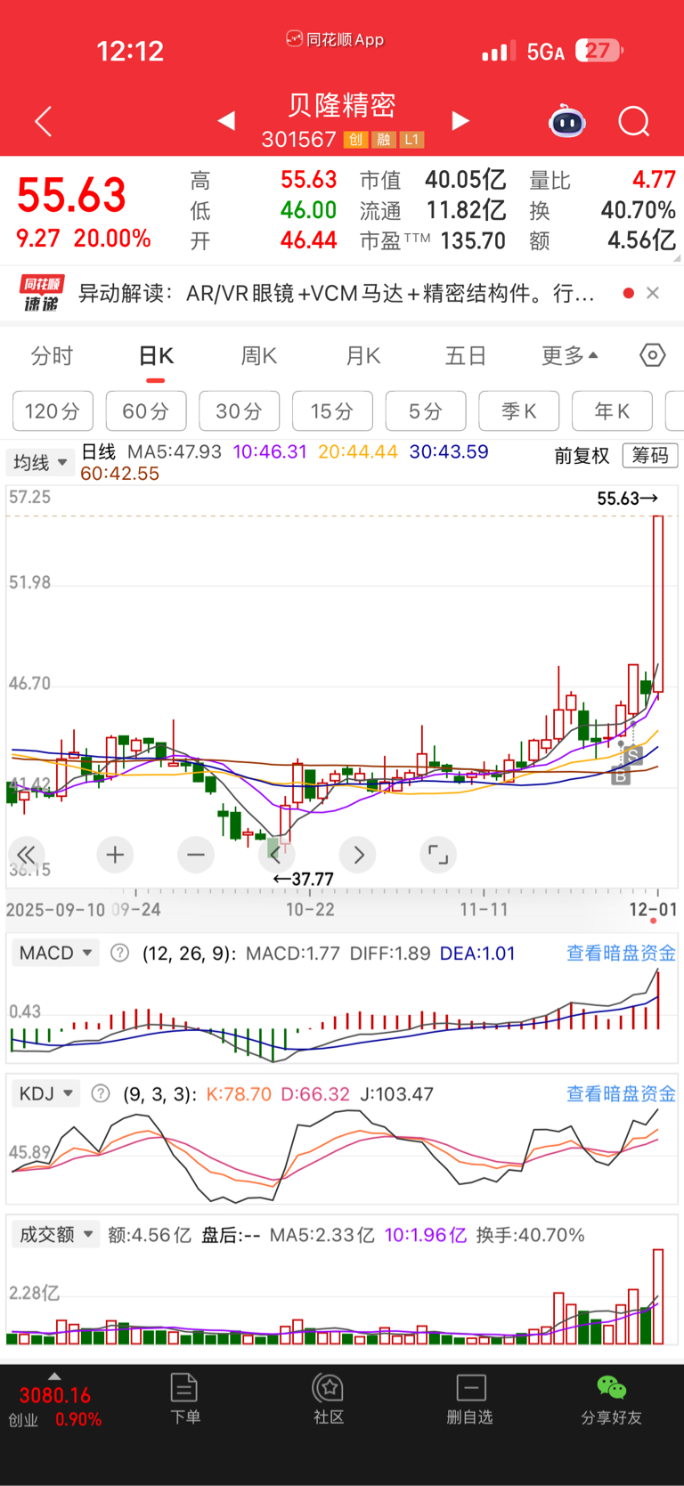The image size is (684, 1486).
Task: Select 60分 period button
Action: 146,411
